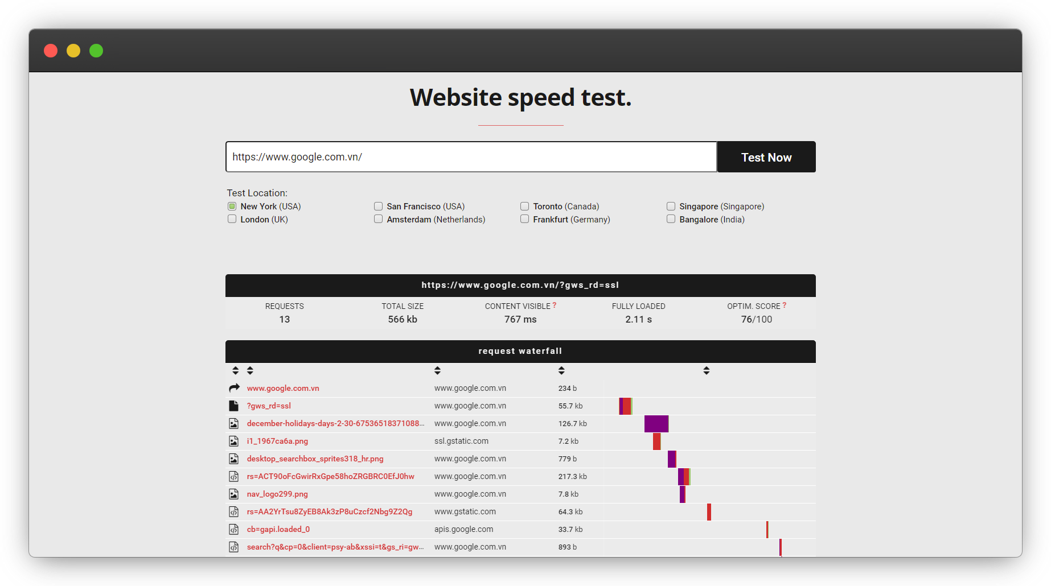Click the 'www.gstatic.com' domain cell
This screenshot has width=1051, height=586.
pyautogui.click(x=465, y=511)
